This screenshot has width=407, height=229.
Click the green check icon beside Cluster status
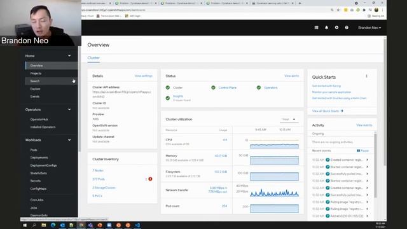tap(168, 88)
